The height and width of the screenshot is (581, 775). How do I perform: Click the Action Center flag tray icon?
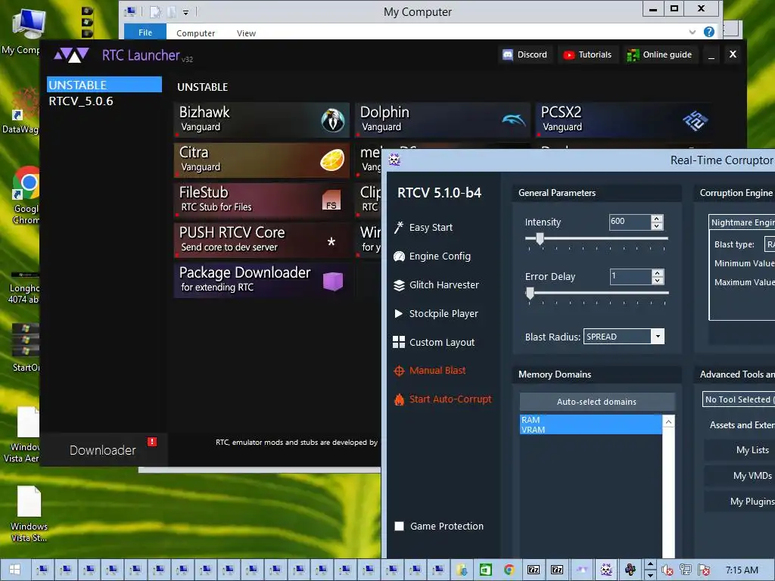(704, 570)
